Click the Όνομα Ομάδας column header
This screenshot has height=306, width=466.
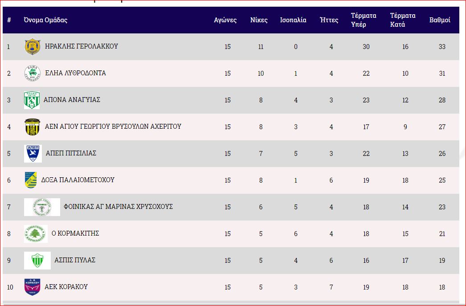coord(45,20)
